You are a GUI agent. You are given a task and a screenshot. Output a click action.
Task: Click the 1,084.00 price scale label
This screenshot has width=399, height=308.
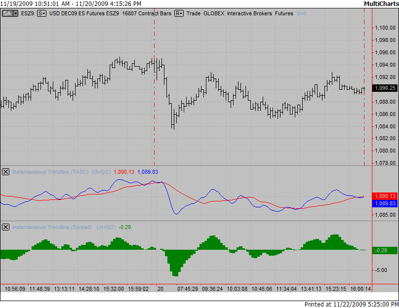point(385,126)
